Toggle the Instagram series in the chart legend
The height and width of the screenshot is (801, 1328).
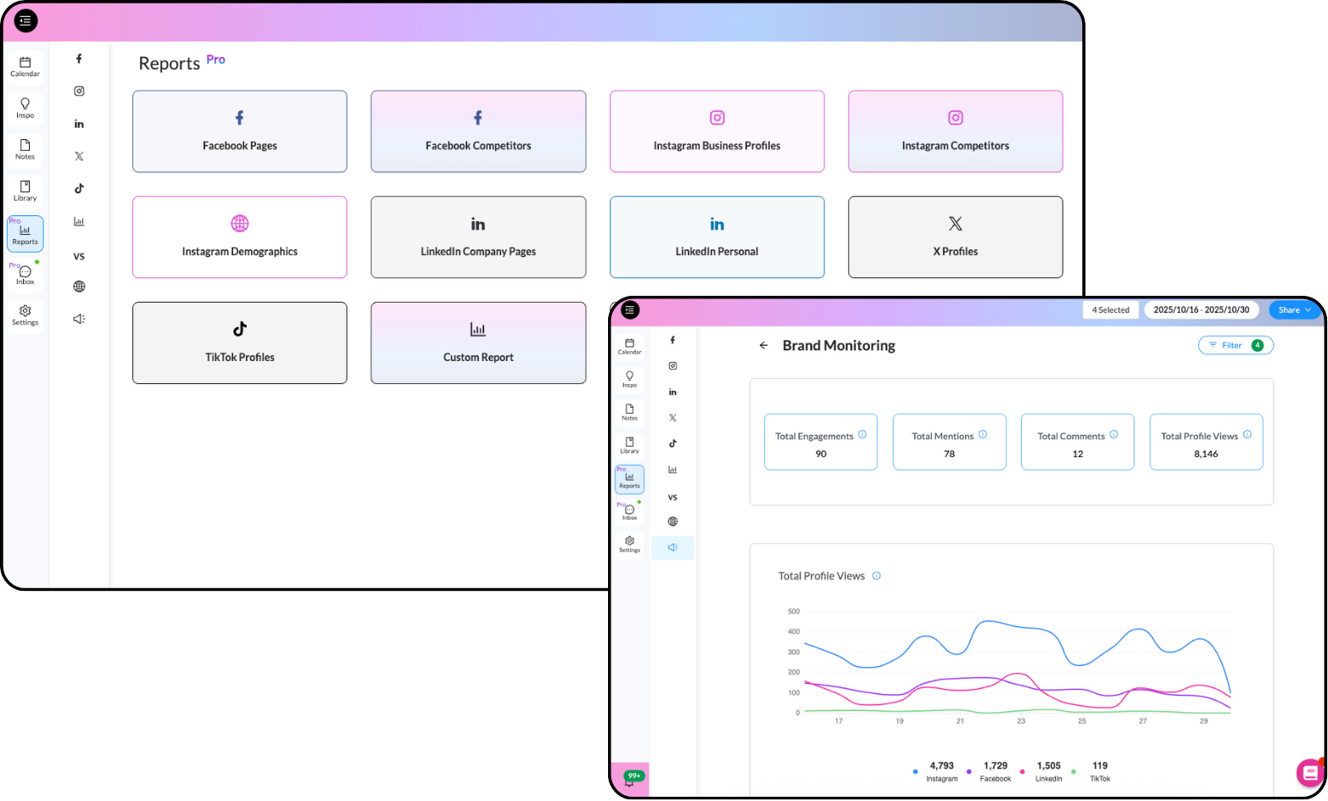pos(936,771)
